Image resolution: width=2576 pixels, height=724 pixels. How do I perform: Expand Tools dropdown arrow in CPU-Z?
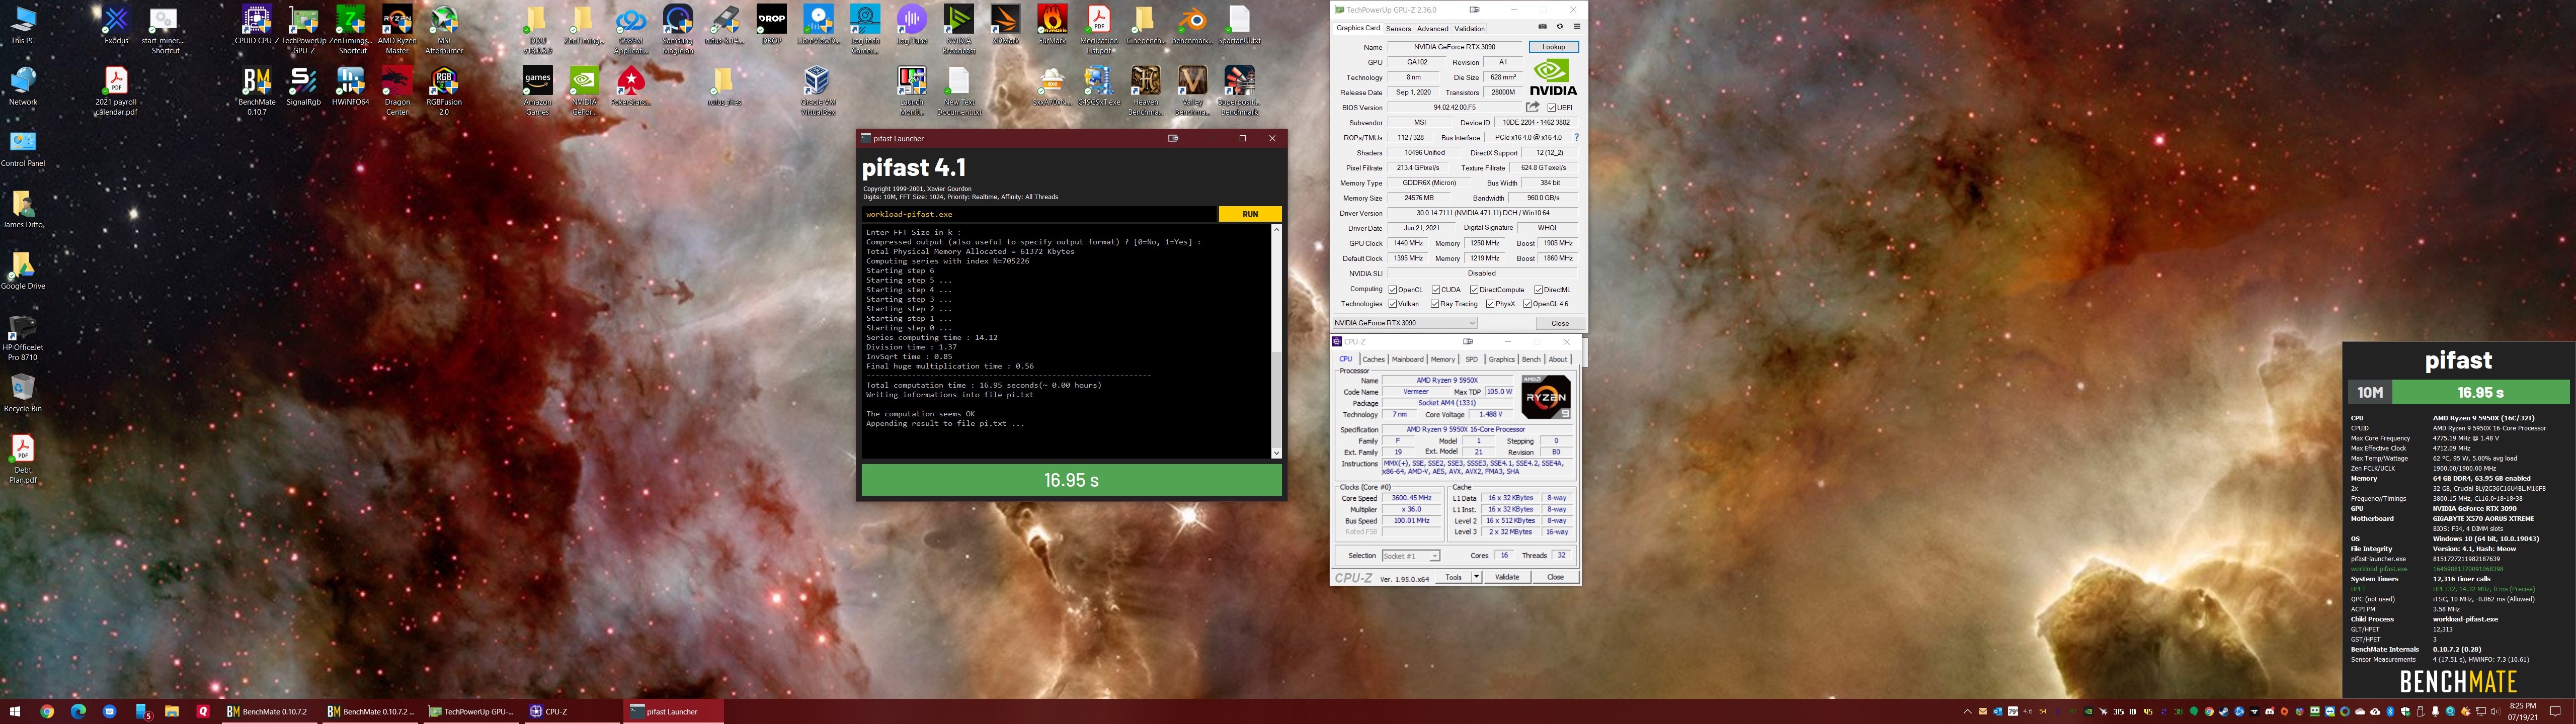[1476, 577]
